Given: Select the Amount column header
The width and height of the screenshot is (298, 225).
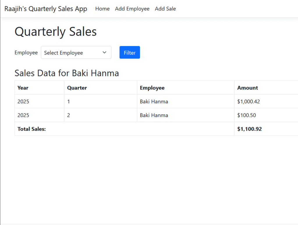Looking at the screenshot, I should pyautogui.click(x=247, y=88).
